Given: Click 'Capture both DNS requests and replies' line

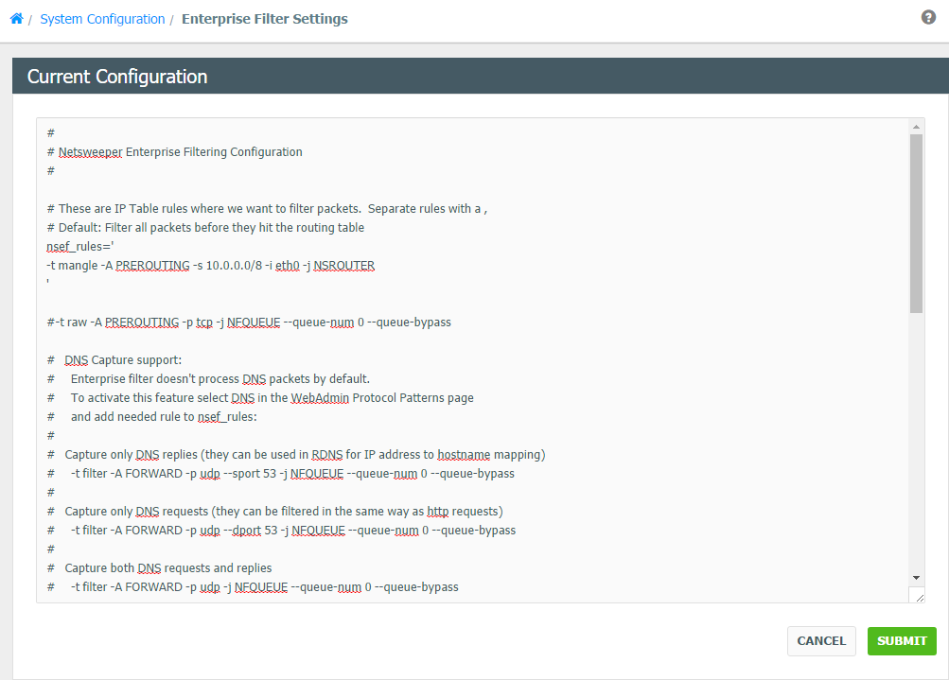Looking at the screenshot, I should (x=167, y=567).
